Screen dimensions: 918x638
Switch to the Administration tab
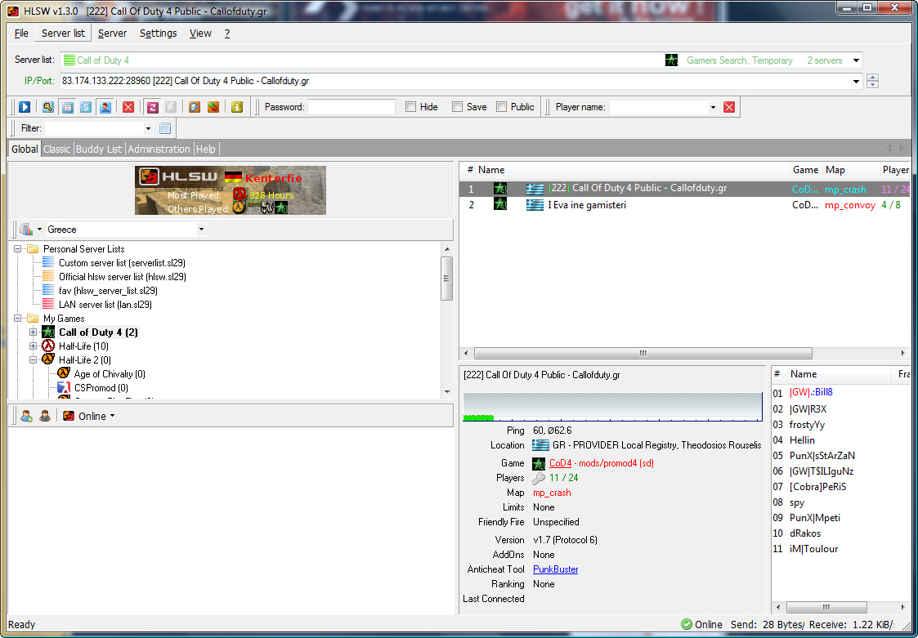click(x=159, y=149)
